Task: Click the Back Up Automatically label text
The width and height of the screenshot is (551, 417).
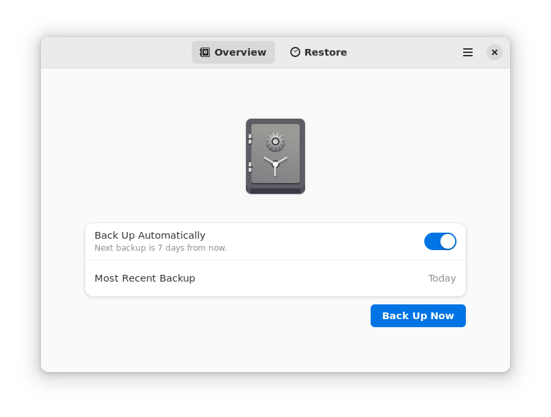Action: click(149, 235)
